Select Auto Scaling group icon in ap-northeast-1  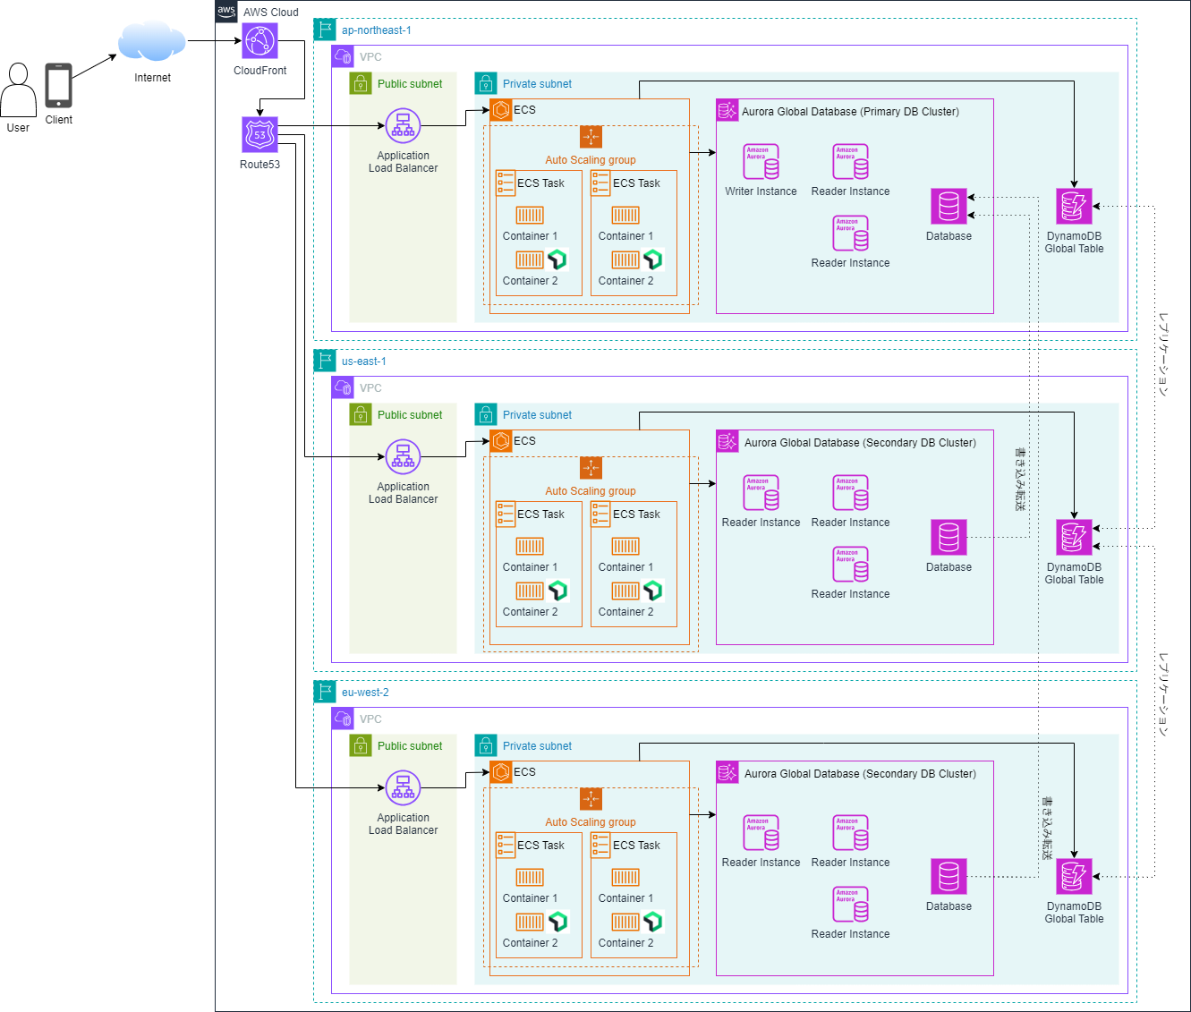click(591, 137)
